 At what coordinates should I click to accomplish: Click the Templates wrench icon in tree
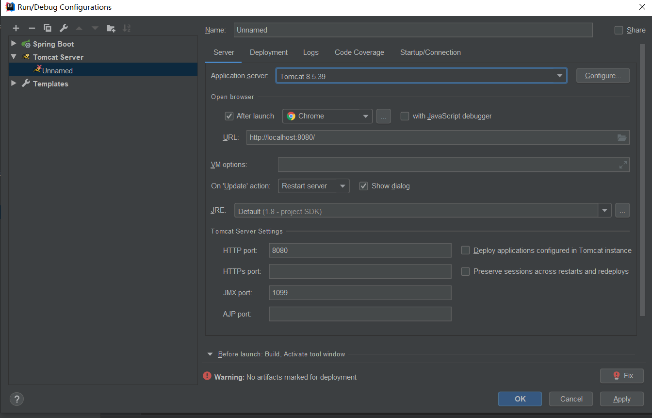pos(26,84)
